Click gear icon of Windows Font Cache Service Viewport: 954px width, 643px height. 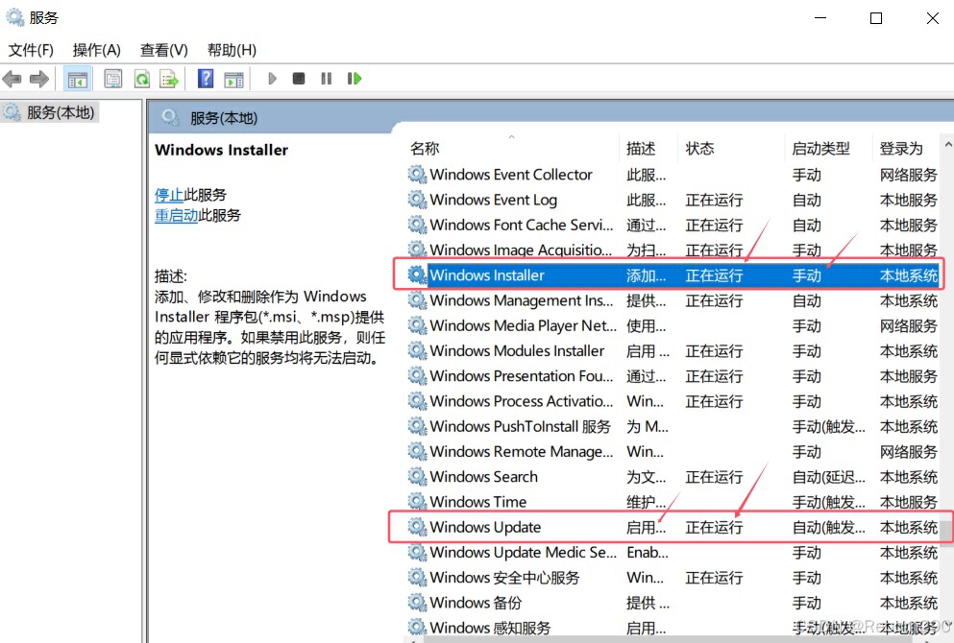pos(417,225)
